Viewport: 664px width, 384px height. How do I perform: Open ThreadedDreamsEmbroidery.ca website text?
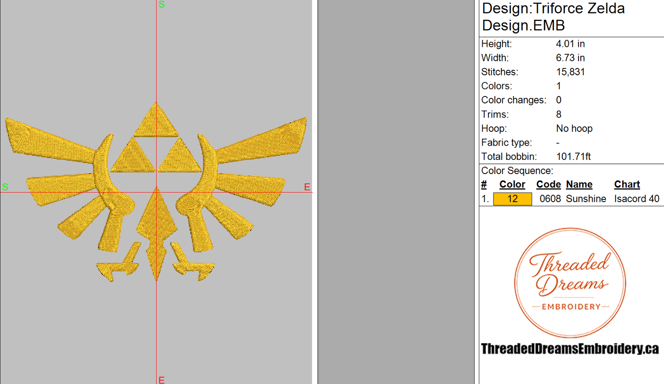[570, 349]
